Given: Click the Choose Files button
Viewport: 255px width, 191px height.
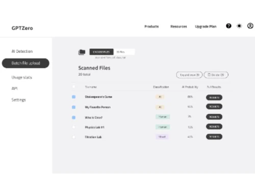Looking at the screenshot, I should [101, 52].
